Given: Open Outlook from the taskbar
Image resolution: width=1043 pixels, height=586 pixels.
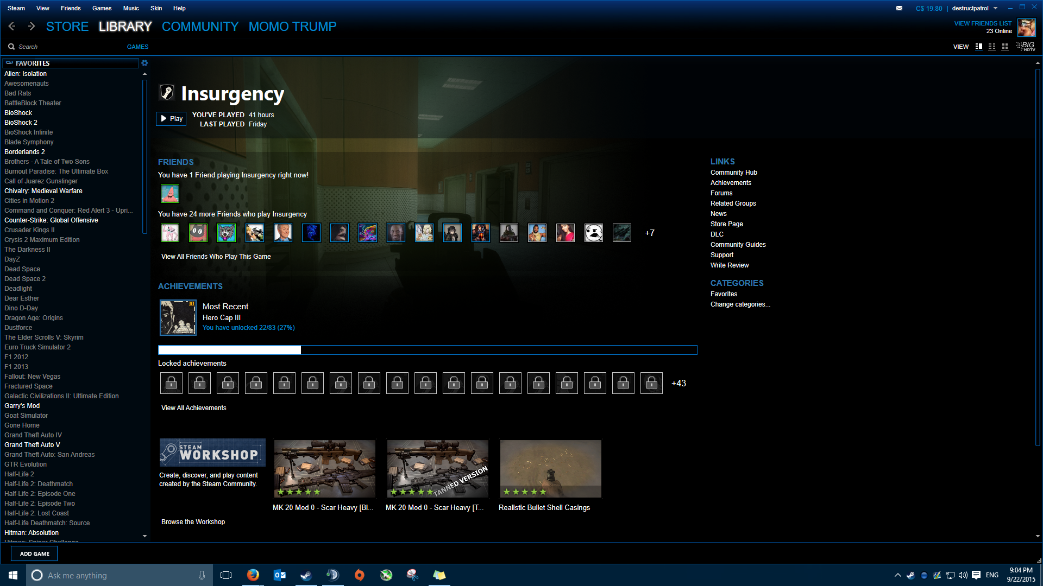Looking at the screenshot, I should (x=280, y=575).
